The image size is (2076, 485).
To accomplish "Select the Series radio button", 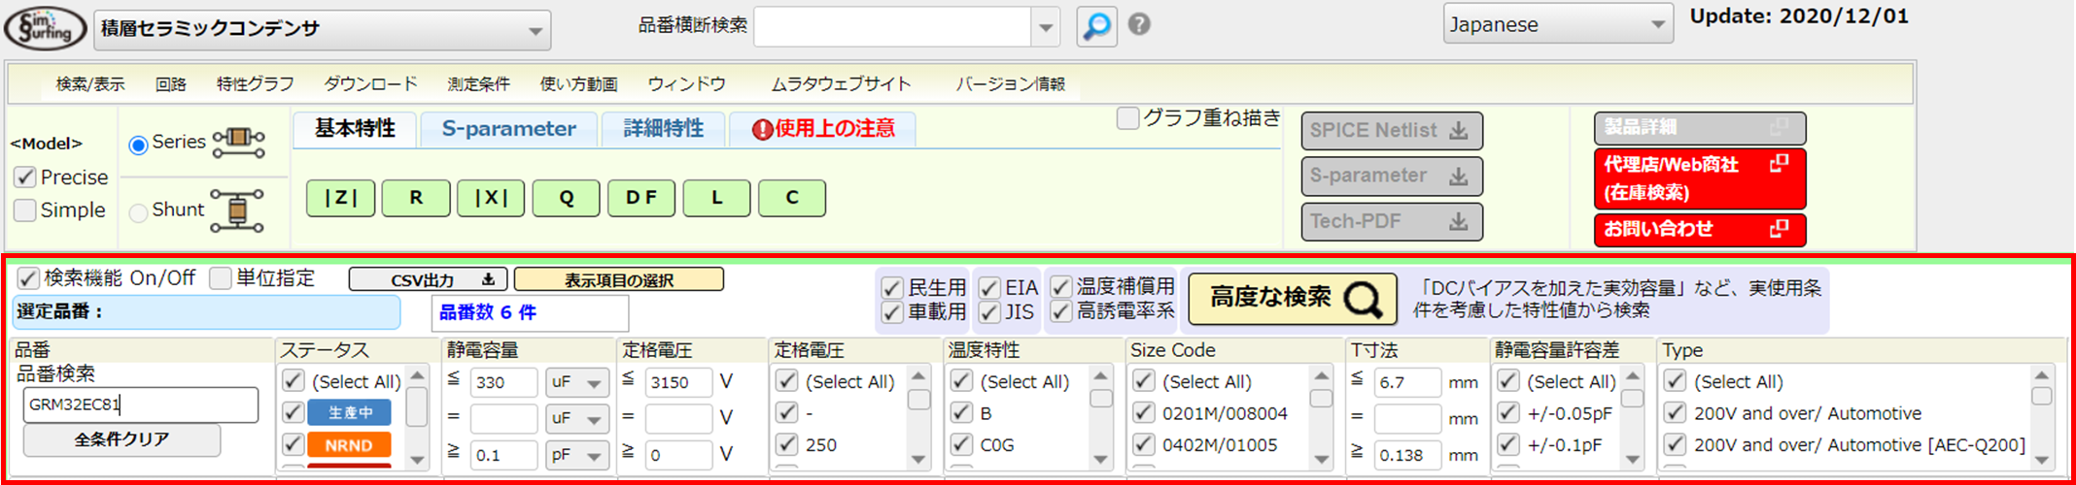I will [138, 145].
